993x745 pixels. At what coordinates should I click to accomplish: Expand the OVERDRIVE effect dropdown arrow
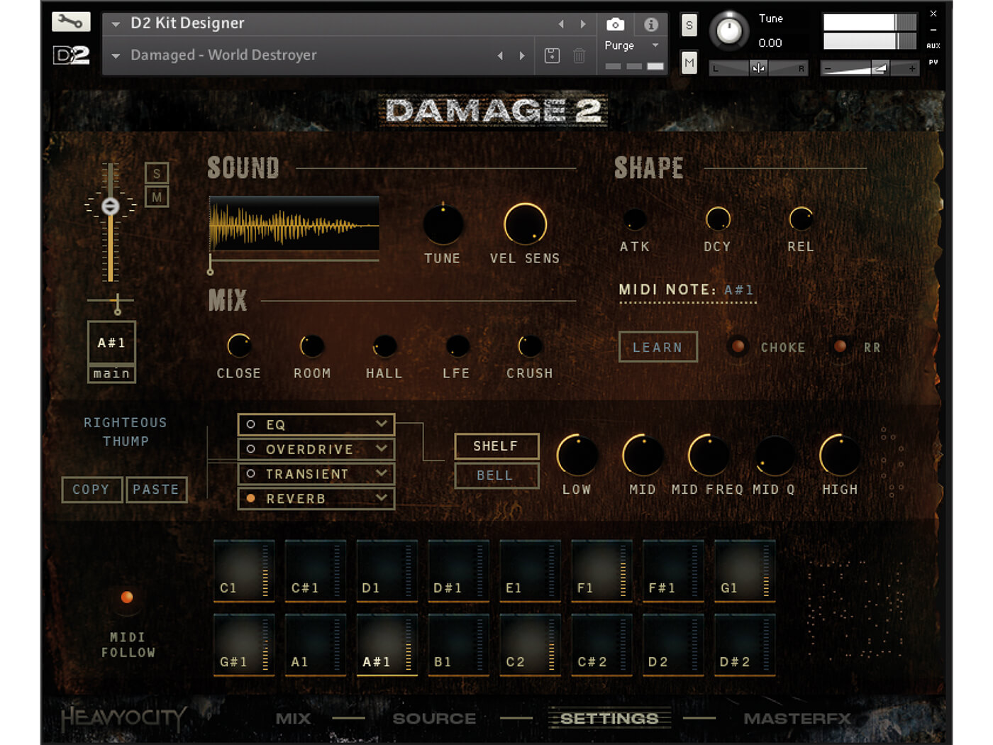[382, 448]
